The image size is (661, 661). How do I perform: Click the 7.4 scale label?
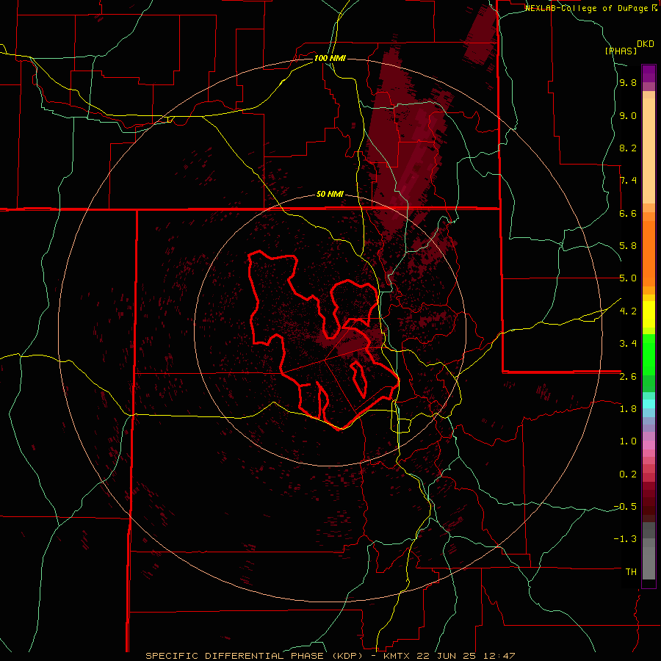[x=628, y=181]
